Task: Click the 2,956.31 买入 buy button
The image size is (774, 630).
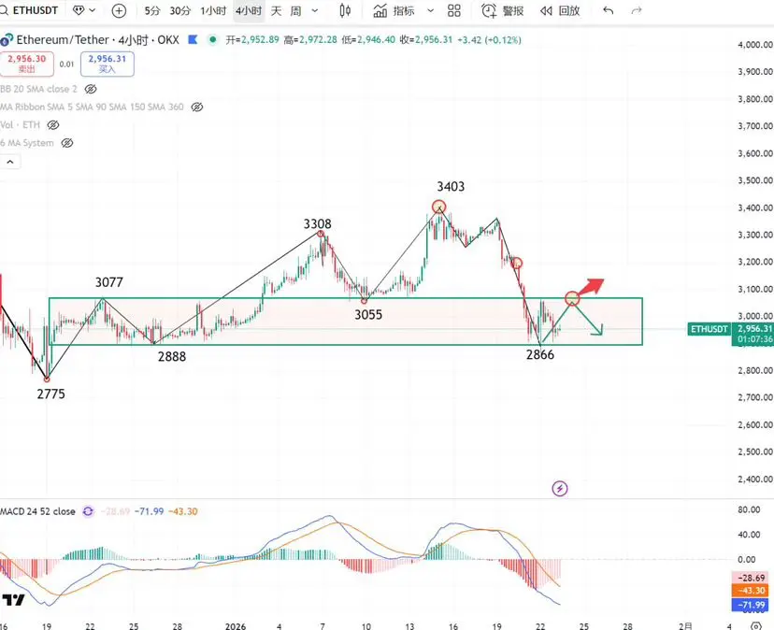Action: tap(107, 64)
